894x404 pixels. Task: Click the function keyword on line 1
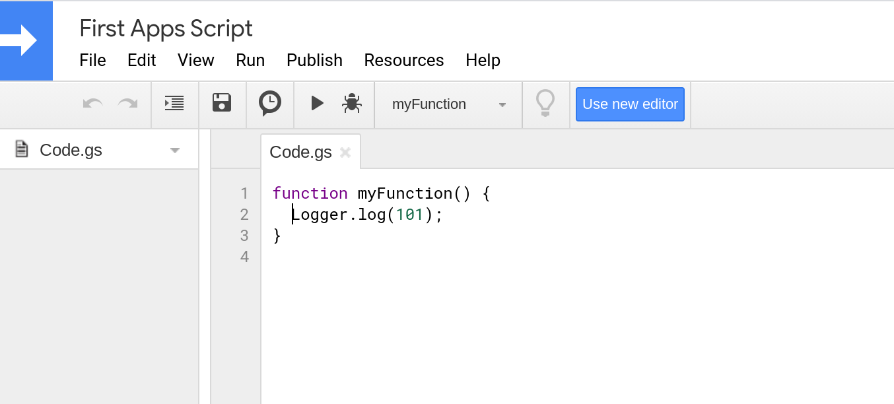[x=310, y=193]
